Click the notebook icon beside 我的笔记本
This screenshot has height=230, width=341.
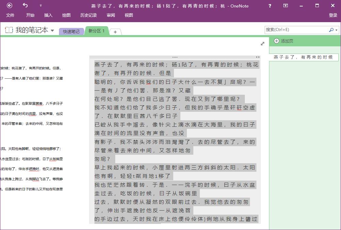point(8,30)
